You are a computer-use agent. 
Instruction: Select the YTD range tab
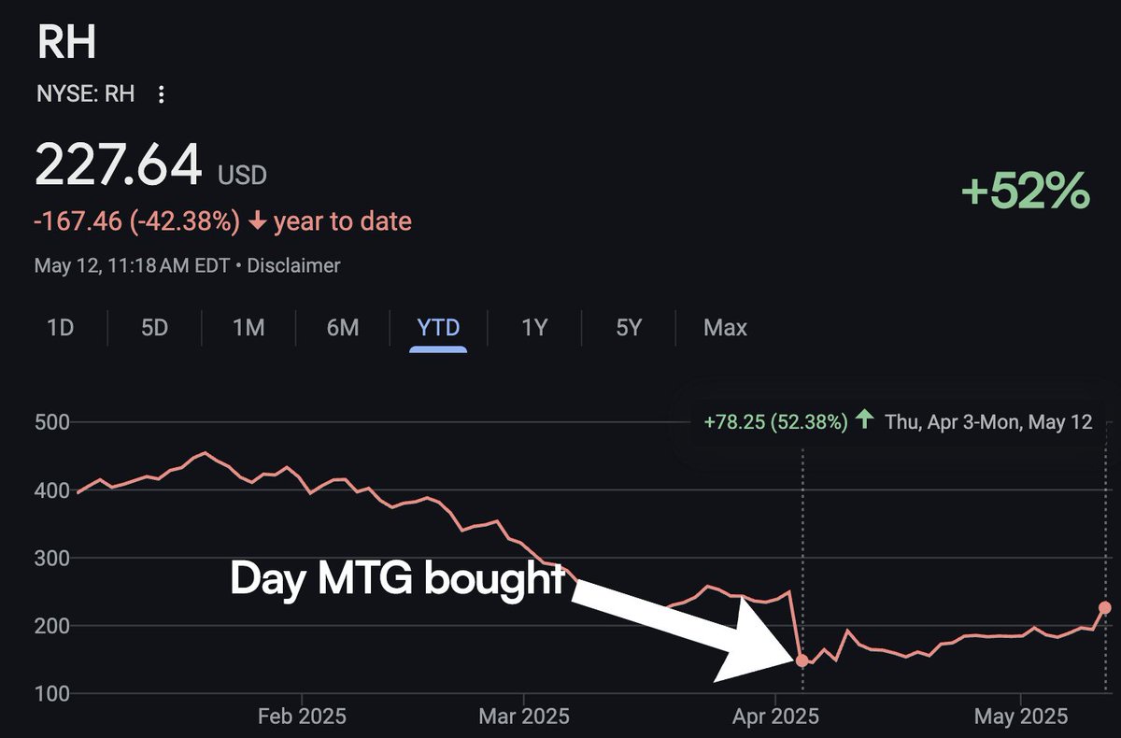coord(438,328)
